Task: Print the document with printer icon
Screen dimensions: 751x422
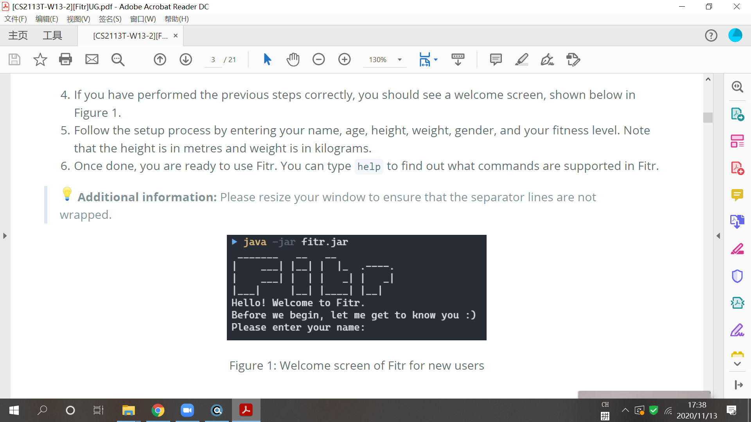Action: click(x=65, y=59)
